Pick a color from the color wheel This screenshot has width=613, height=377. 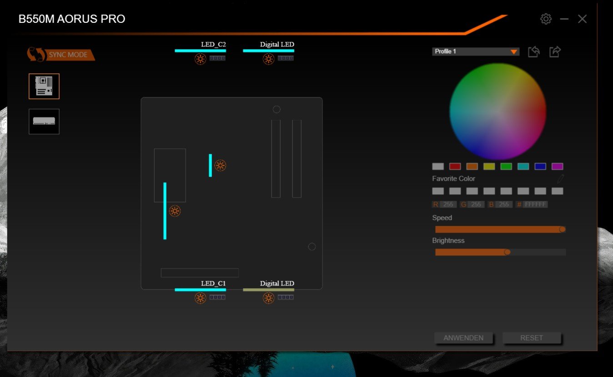[498, 112]
